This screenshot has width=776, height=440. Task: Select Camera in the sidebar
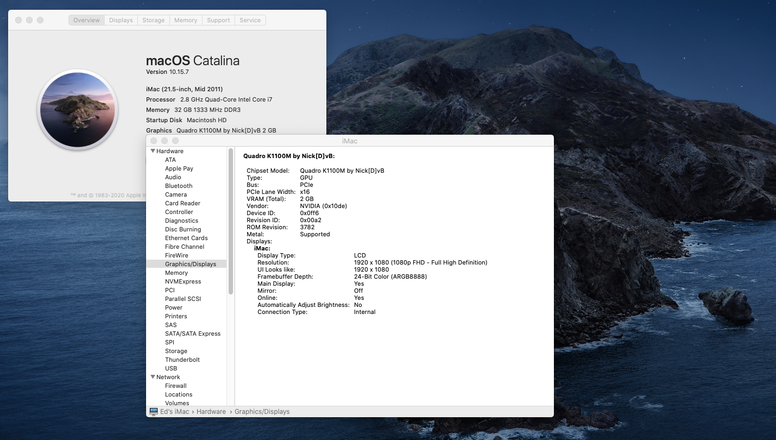pyautogui.click(x=176, y=194)
